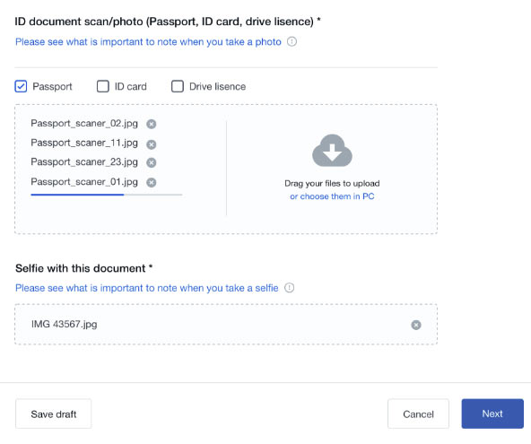Screen dimensions: 531x444
Task: Click the Save draft button
Action: click(54, 414)
